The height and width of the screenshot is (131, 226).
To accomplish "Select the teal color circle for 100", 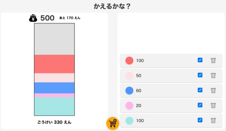I will pyautogui.click(x=129, y=120).
